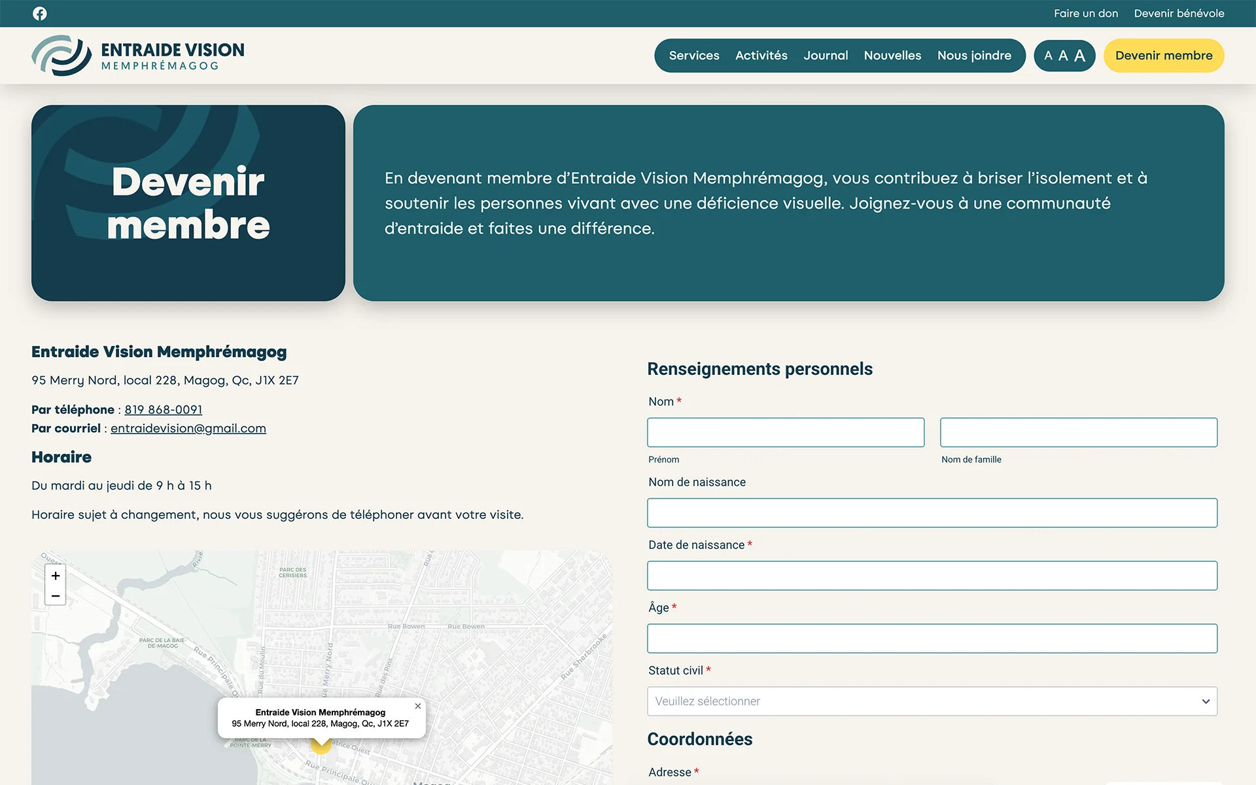Screen dimensions: 1256x785
Task: Click the Renseignements personnels heading
Action: 759,369
